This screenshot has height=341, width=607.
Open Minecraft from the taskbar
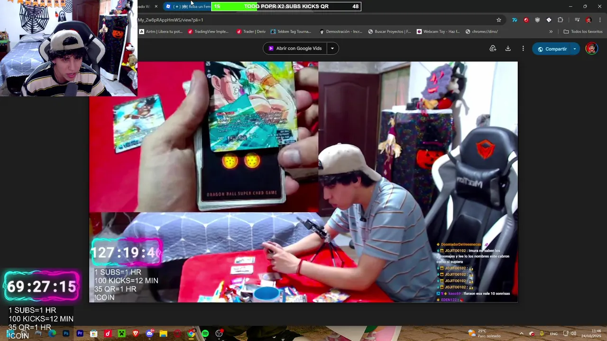121,333
